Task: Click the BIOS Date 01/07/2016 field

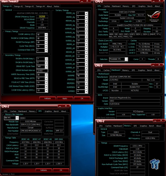Action: (135, 104)
